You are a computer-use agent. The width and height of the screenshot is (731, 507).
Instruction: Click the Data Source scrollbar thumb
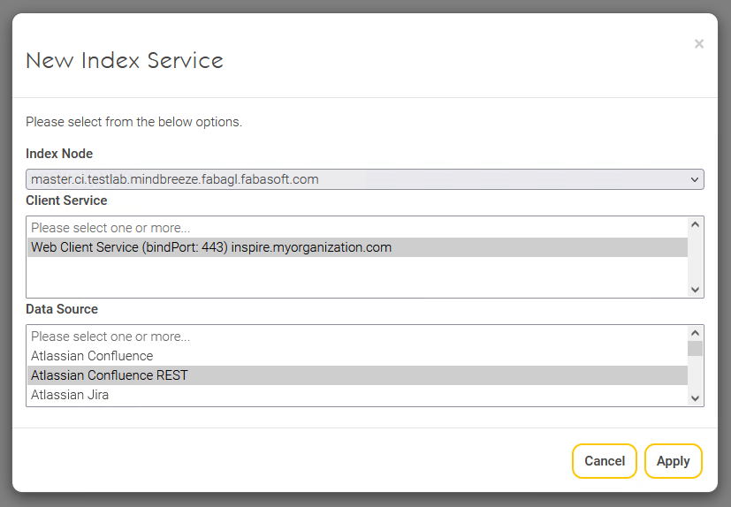pos(695,349)
